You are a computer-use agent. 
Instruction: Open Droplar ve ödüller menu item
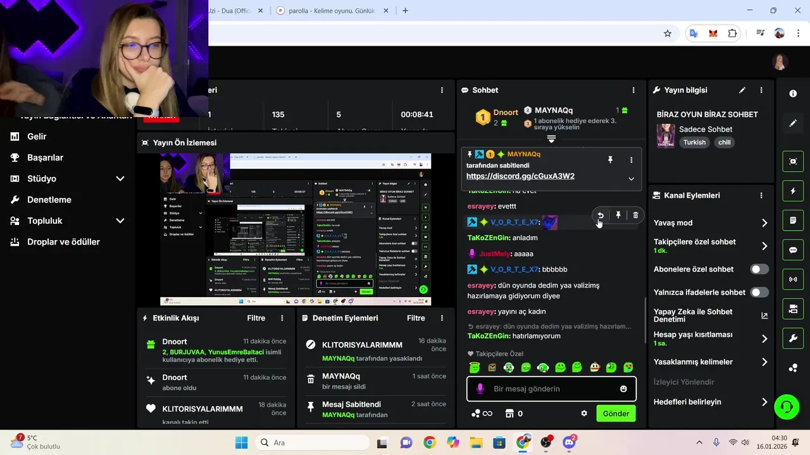click(63, 242)
